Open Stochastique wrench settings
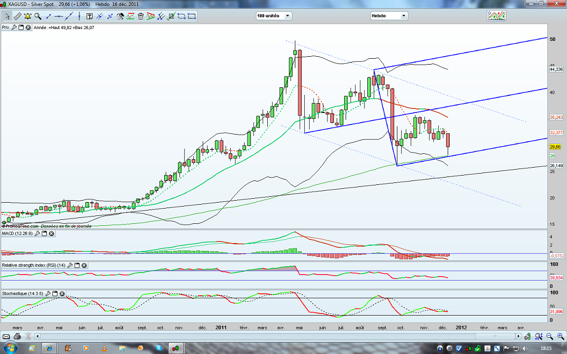This screenshot has width=567, height=354. (48, 294)
